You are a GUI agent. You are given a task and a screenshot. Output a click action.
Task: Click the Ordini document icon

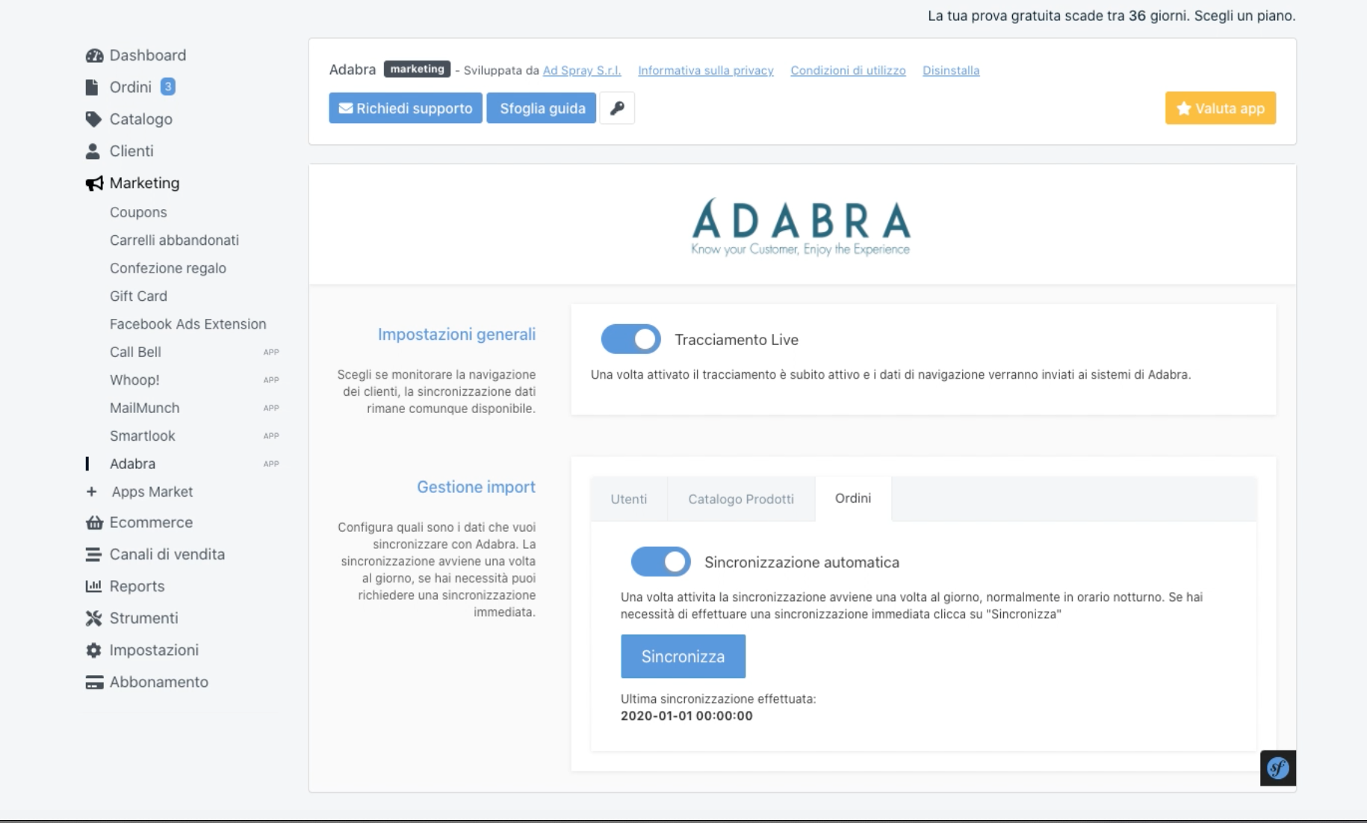(x=92, y=87)
